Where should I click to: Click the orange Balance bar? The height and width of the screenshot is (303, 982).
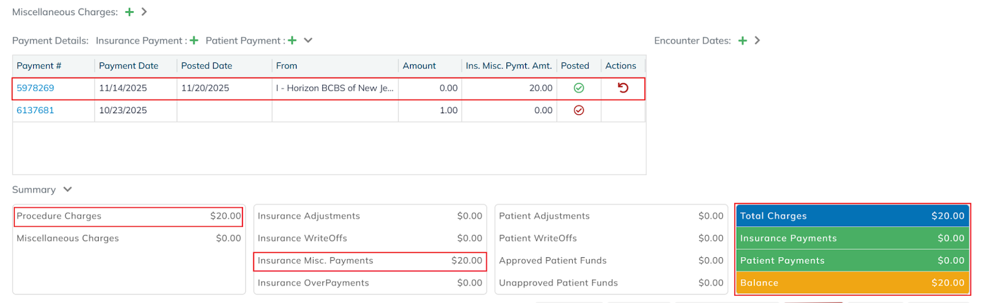pos(852,283)
